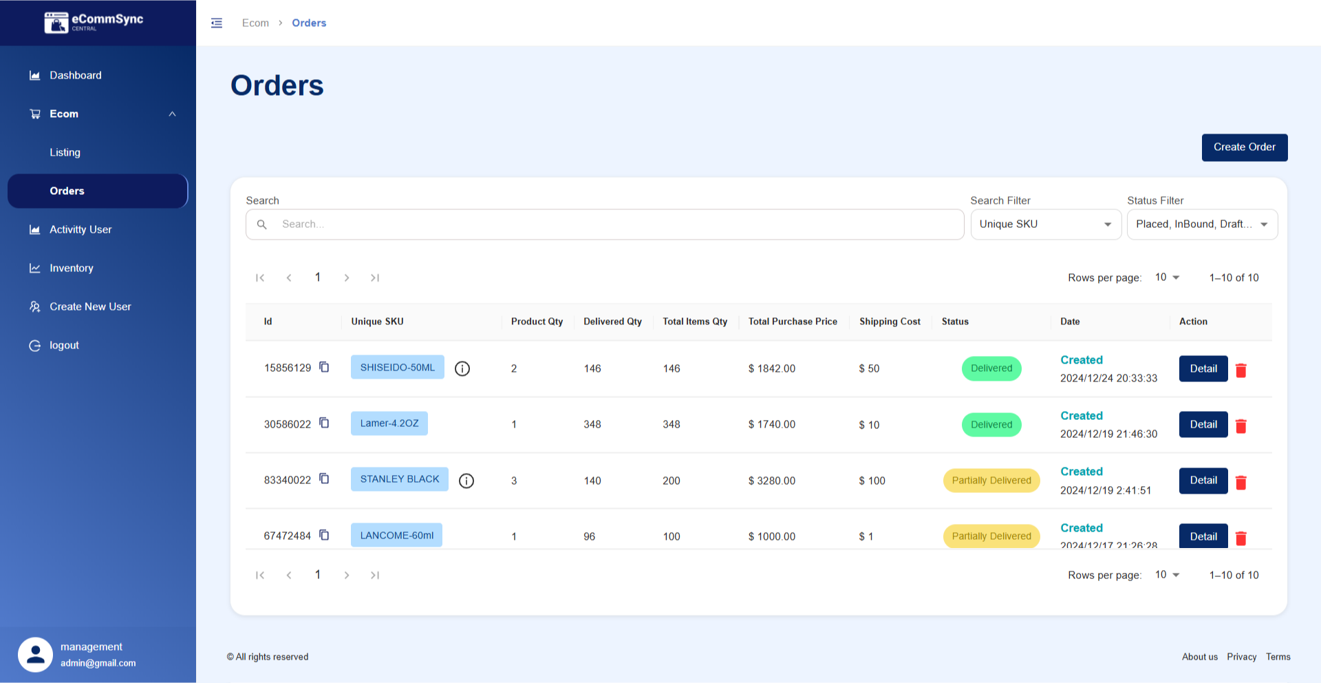Delete order 30586022 with trash icon
This screenshot has width=1321, height=683.
pos(1241,426)
